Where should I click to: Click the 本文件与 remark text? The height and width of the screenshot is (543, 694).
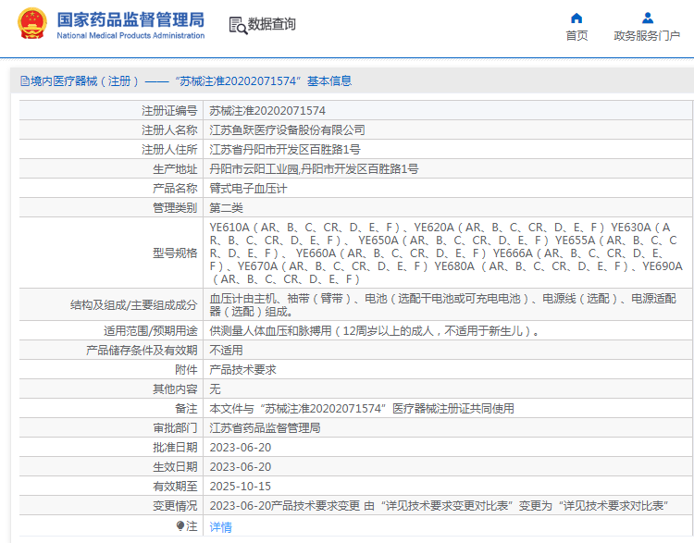pos(362,409)
